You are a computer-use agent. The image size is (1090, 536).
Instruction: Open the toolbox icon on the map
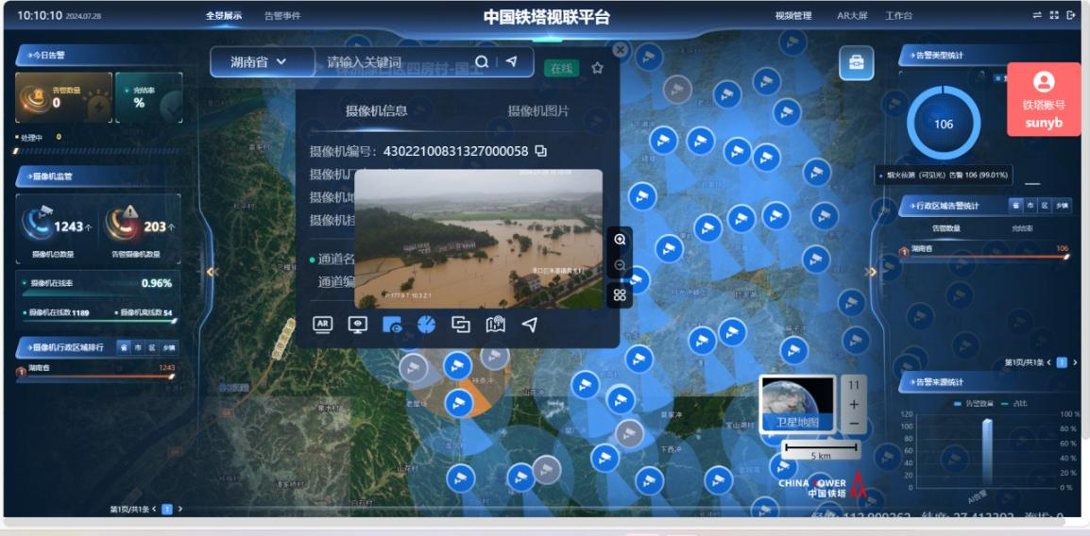[x=856, y=62]
